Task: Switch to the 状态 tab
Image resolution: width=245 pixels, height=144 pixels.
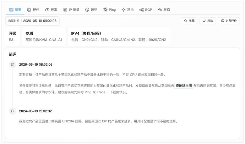Action: pos(164,10)
